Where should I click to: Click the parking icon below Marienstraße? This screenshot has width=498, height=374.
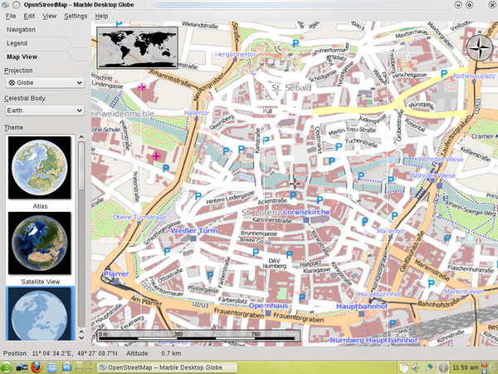tap(432, 283)
